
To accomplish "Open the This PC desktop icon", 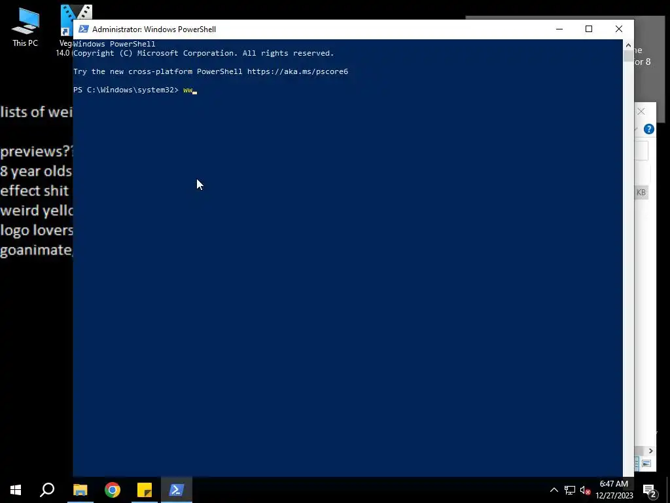I will coord(26,28).
